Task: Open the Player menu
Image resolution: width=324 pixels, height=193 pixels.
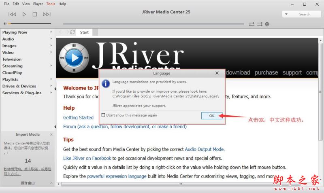Action: (38, 4)
